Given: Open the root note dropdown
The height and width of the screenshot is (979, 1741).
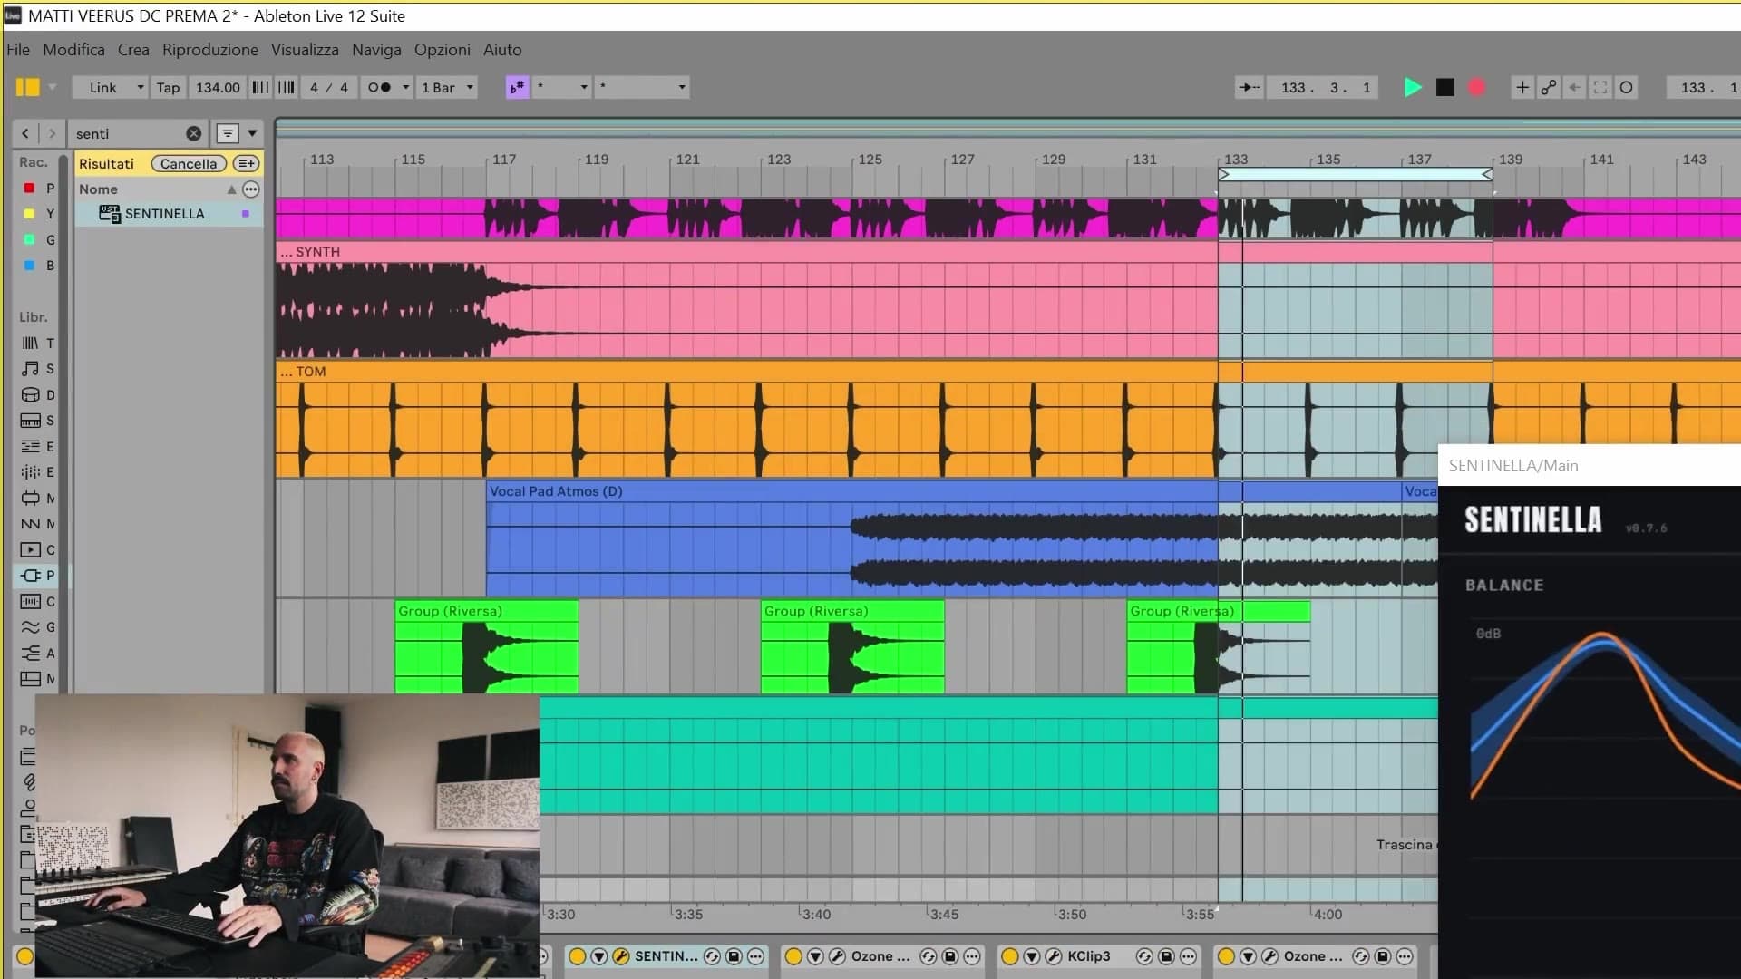Looking at the screenshot, I should [562, 87].
